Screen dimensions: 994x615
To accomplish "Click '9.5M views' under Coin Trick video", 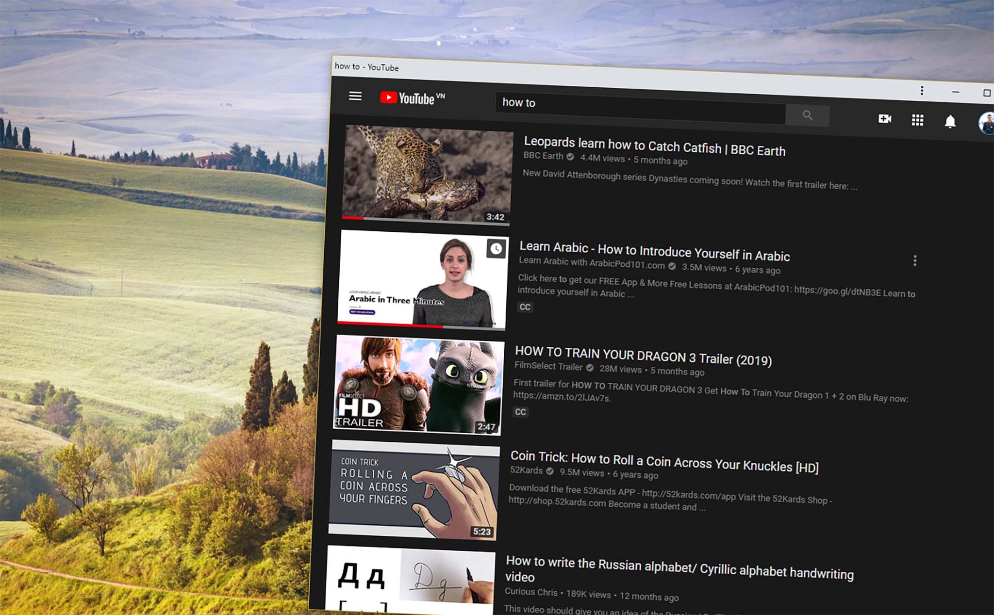I will tap(582, 472).
